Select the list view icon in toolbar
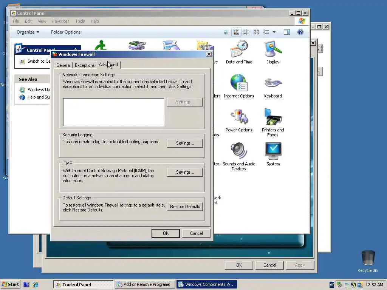 tap(257, 32)
